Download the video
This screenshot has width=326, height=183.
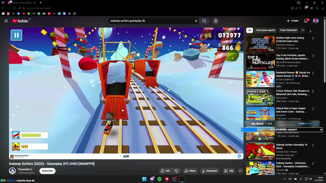(x=209, y=171)
